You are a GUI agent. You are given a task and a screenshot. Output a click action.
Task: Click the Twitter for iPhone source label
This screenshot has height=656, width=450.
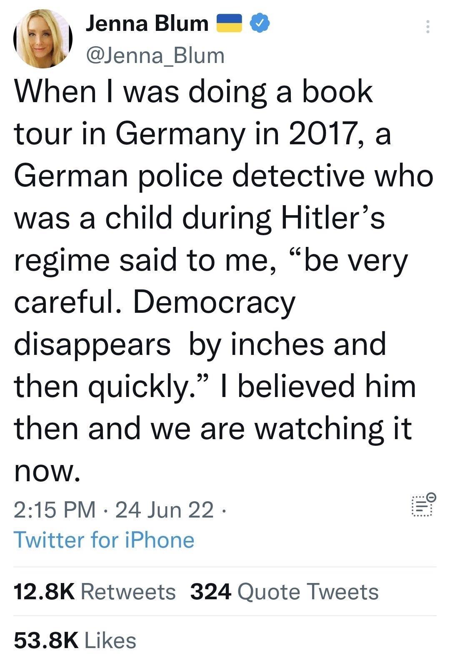click(104, 540)
